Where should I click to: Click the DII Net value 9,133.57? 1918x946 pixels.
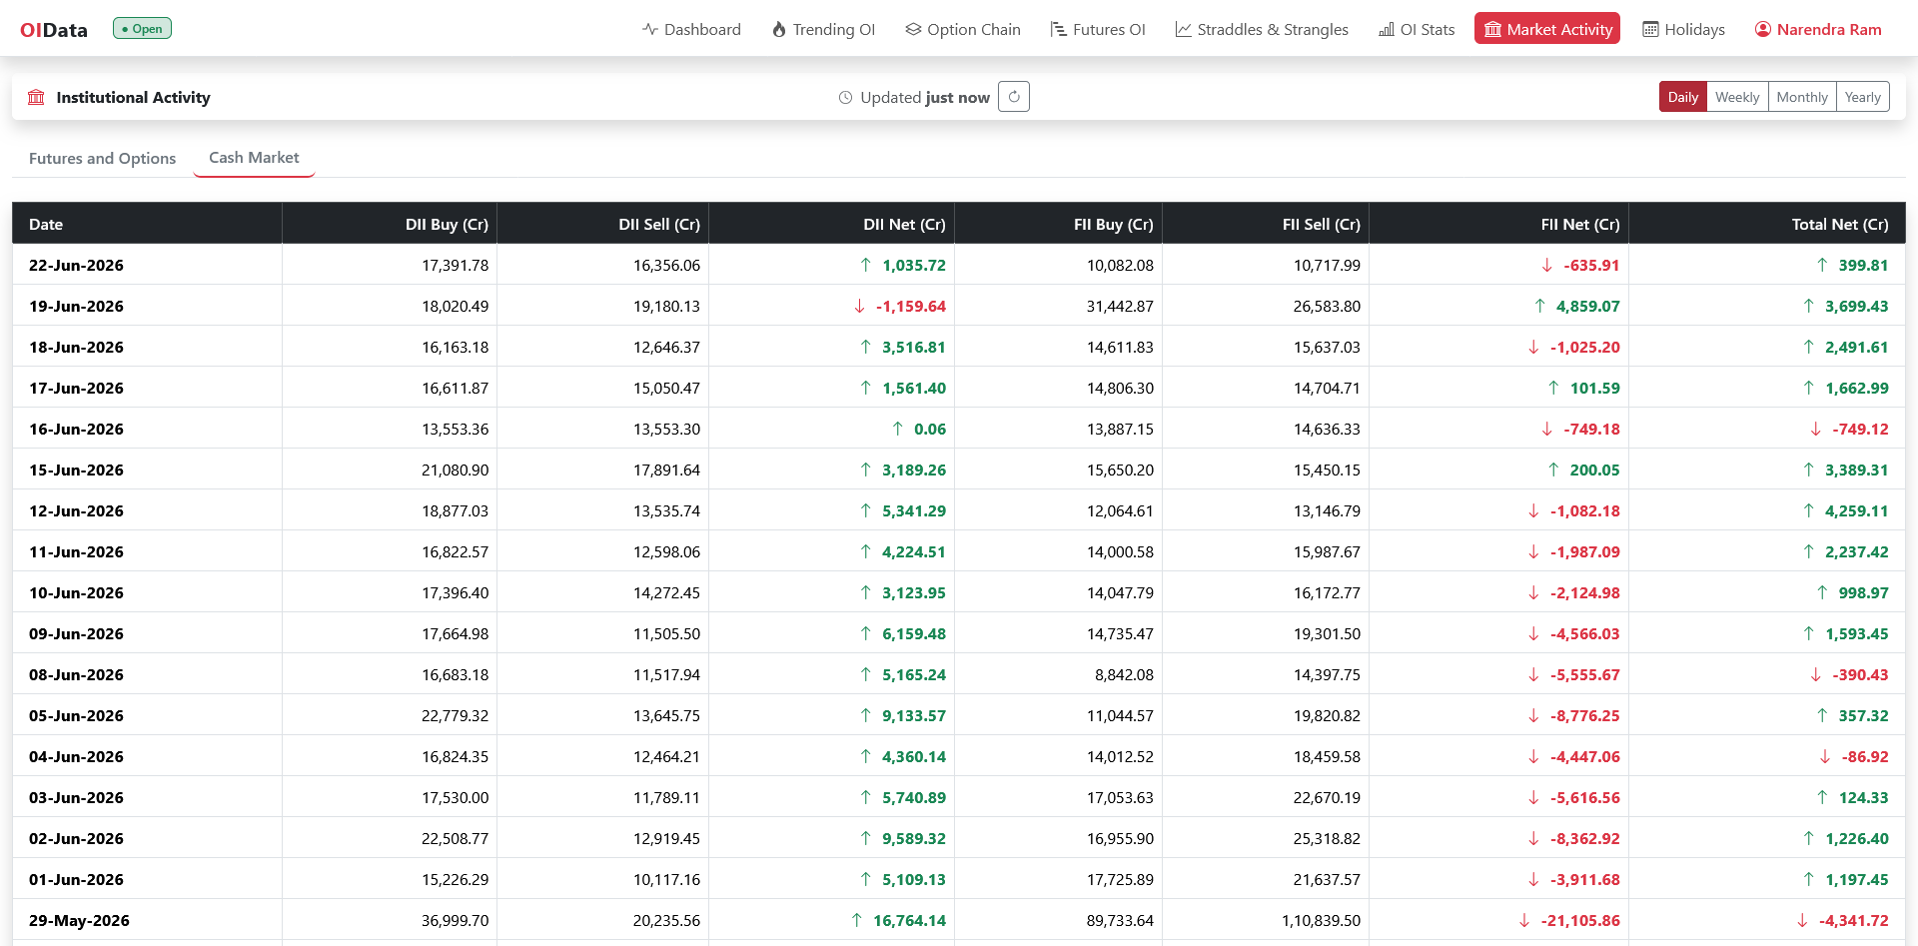913,715
